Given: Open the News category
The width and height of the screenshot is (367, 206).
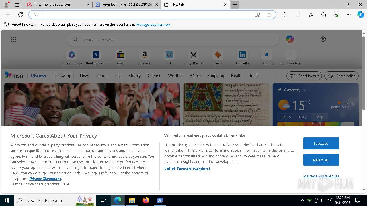Looking at the screenshot, I should point(85,76).
